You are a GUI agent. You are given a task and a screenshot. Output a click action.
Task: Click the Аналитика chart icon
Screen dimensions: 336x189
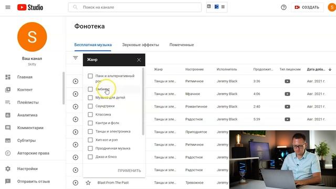point(8,115)
